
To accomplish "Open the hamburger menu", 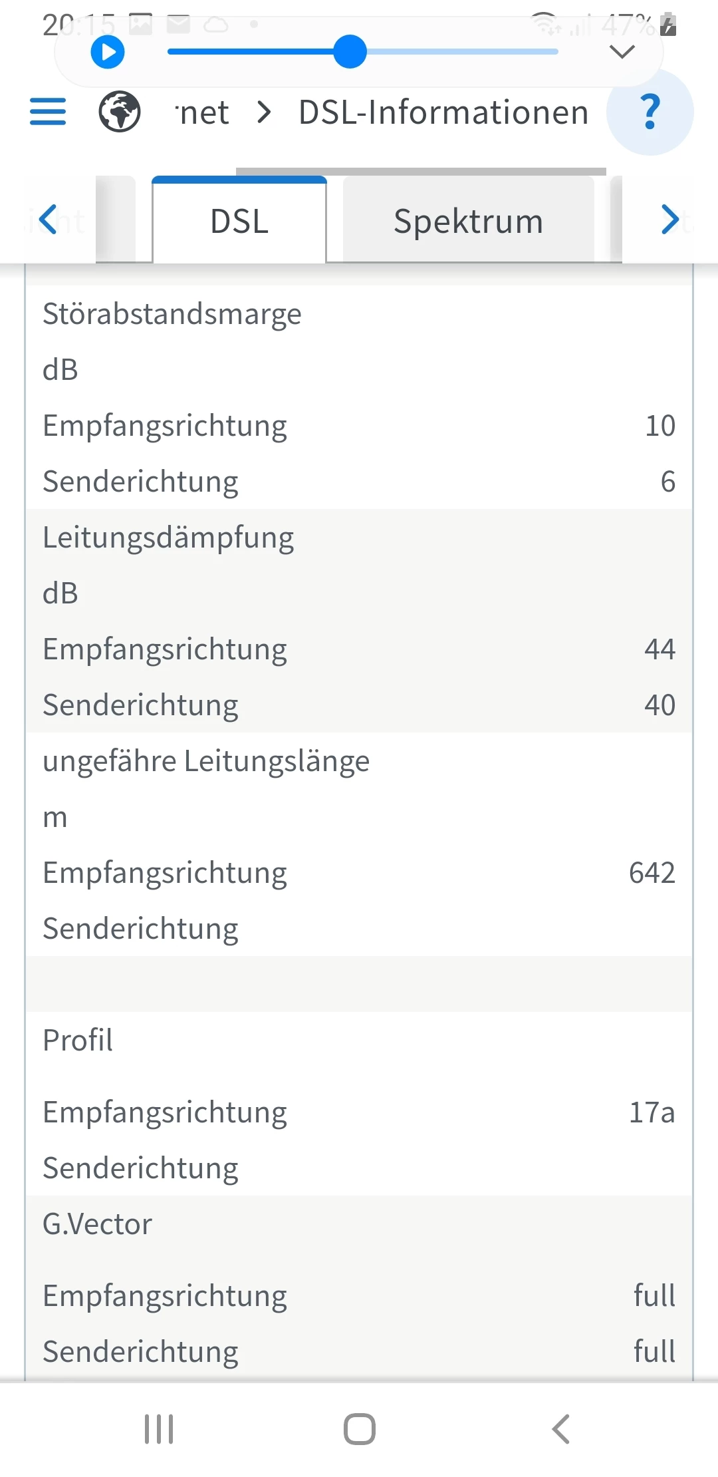I will pyautogui.click(x=48, y=112).
